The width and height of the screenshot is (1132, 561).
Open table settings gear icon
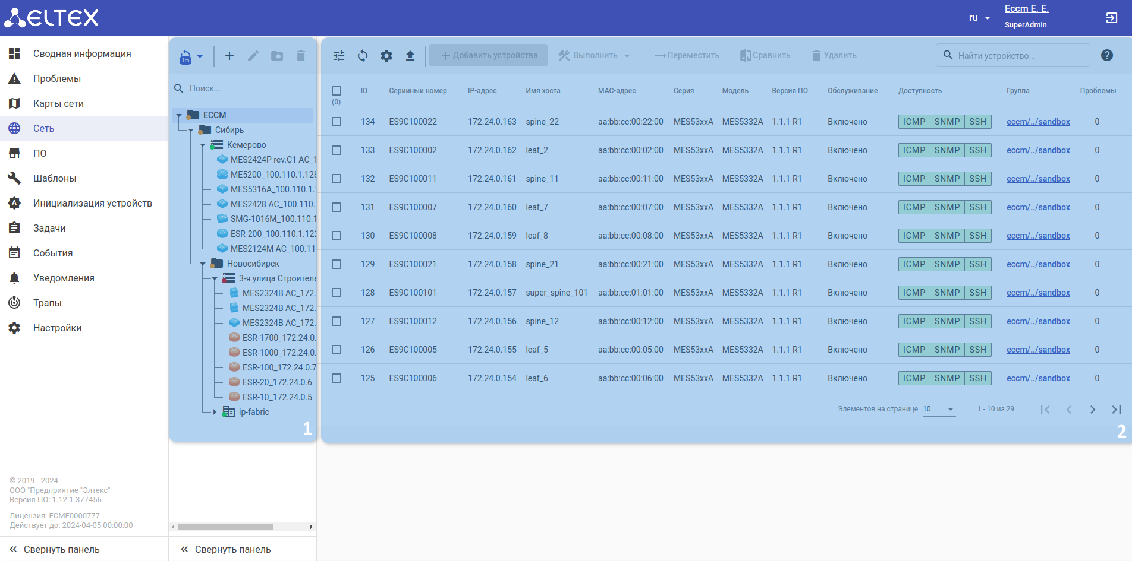(x=386, y=56)
